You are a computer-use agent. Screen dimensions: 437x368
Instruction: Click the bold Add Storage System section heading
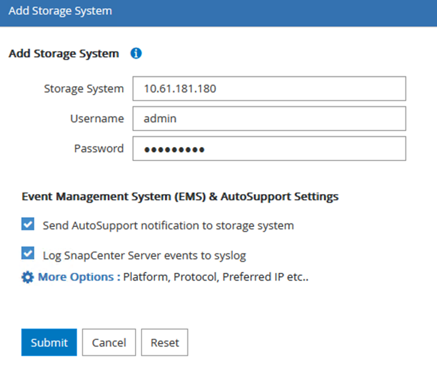(63, 54)
